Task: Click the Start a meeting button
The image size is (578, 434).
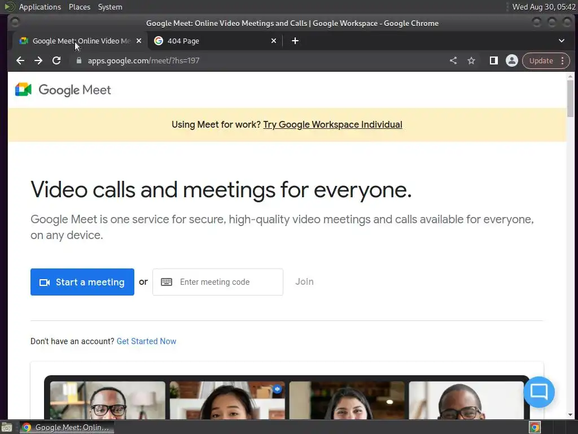Action: (82, 282)
